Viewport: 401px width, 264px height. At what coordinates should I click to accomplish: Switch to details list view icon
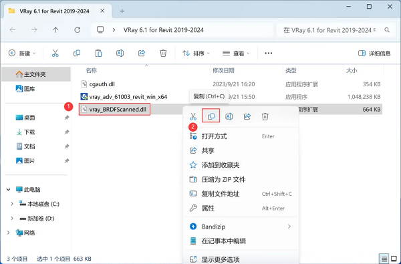384,259
